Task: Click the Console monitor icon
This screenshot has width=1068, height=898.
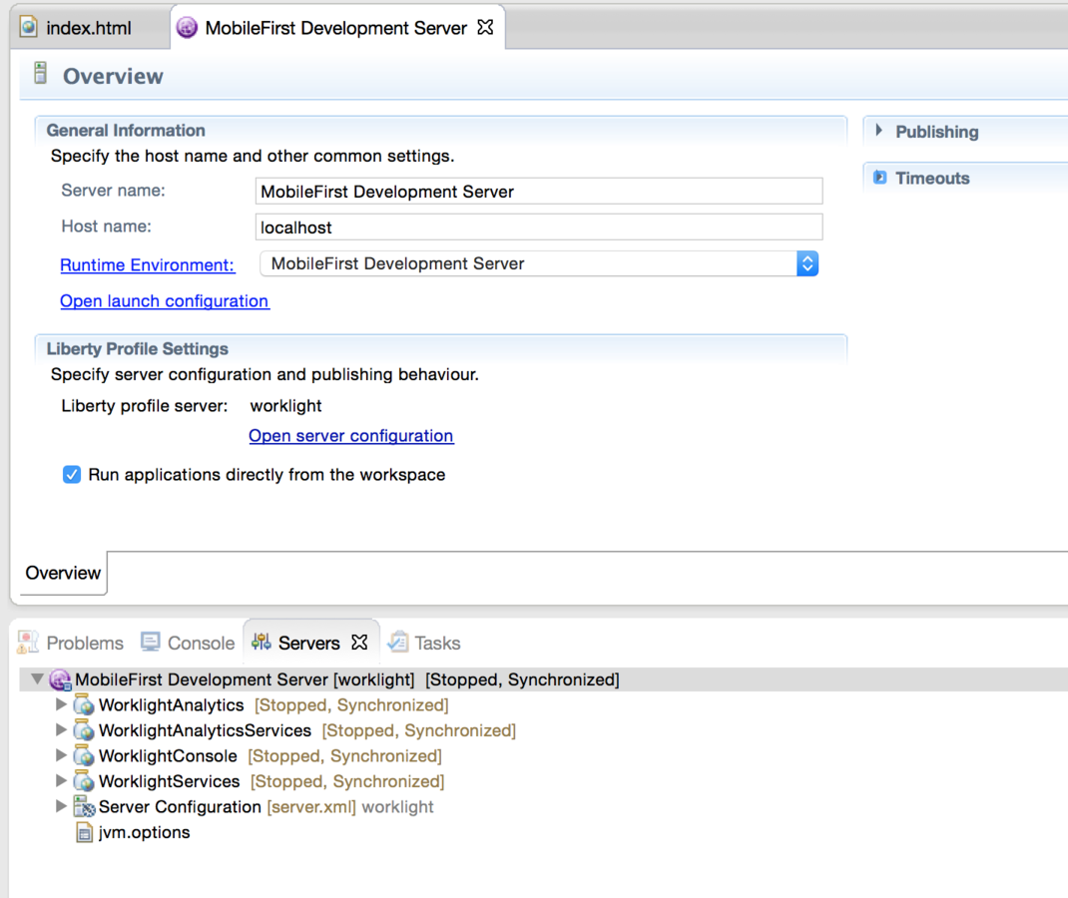Action: [151, 642]
